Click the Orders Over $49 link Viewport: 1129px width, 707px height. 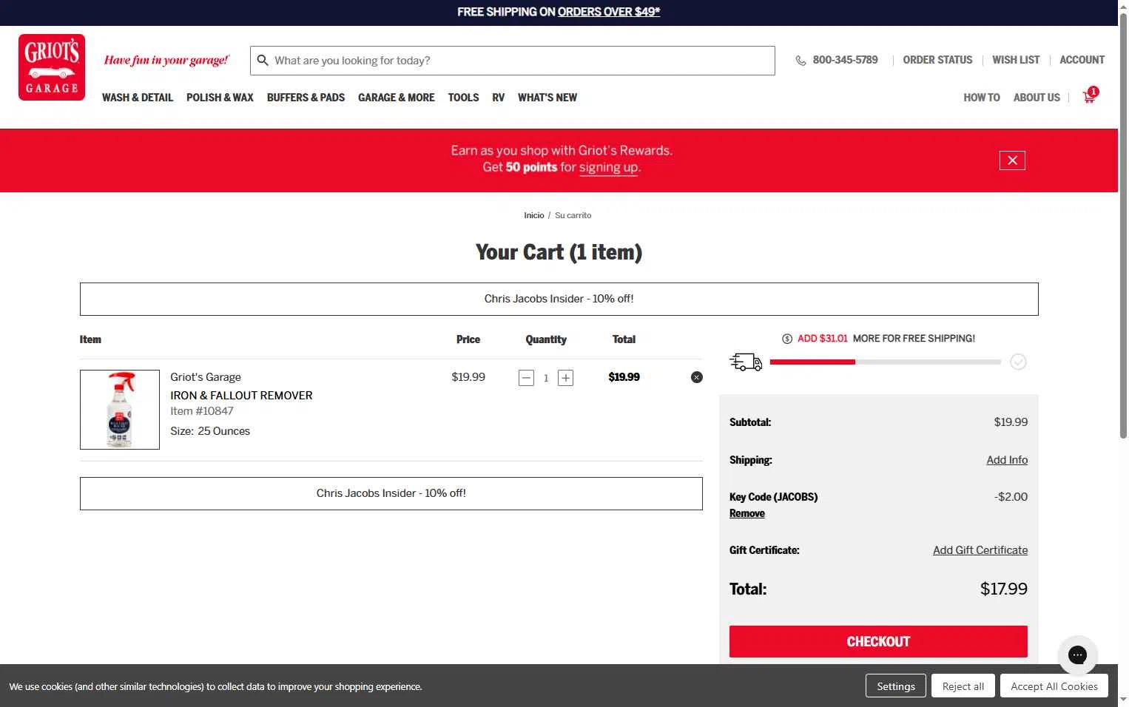(609, 12)
